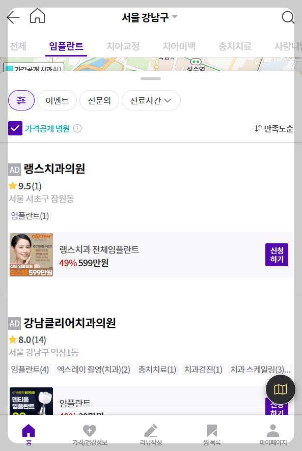Screen dimensions: 302x451
Task: Open the filter settings icon
Action: point(21,100)
